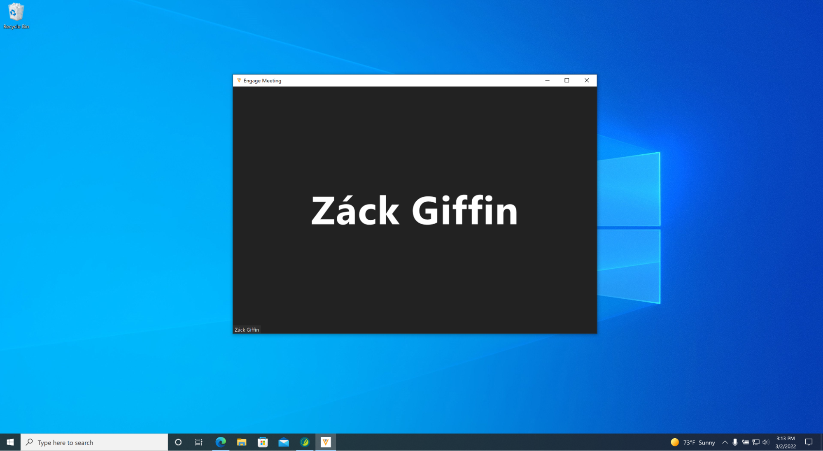
Task: Expand the hidden tray icons chevron
Action: click(725, 442)
